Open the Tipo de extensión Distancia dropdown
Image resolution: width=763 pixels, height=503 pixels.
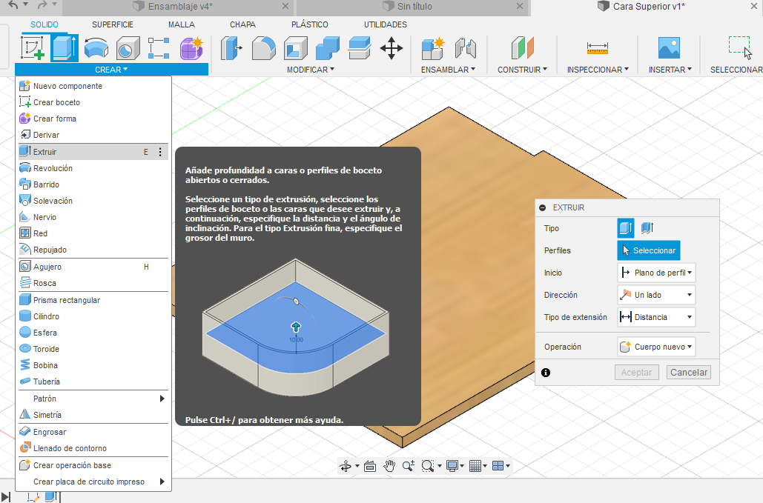pos(656,317)
